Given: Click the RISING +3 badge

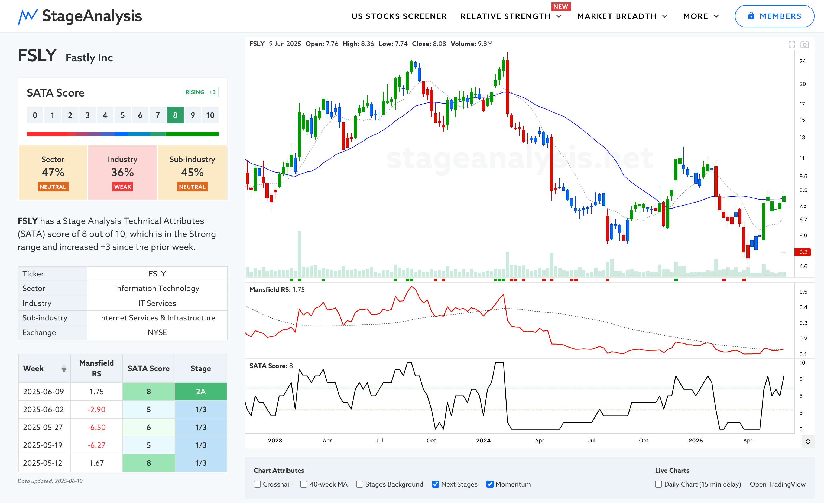Looking at the screenshot, I should (201, 92).
